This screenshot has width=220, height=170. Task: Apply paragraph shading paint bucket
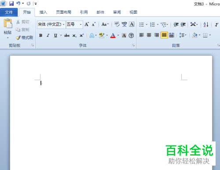coord(194,35)
